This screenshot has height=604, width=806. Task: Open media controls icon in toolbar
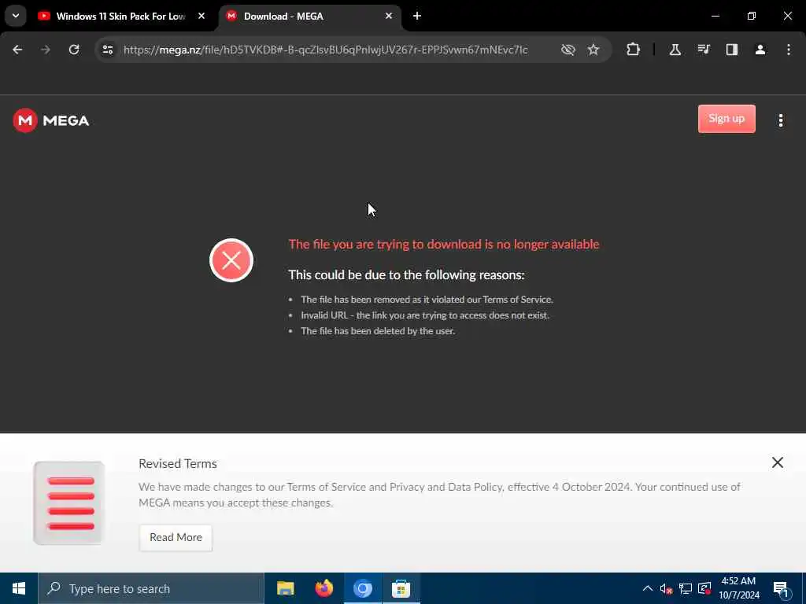coord(704,50)
